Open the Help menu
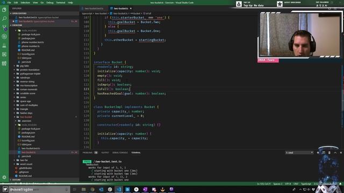This screenshot has width=344, height=193. pyautogui.click(x=70, y=3)
